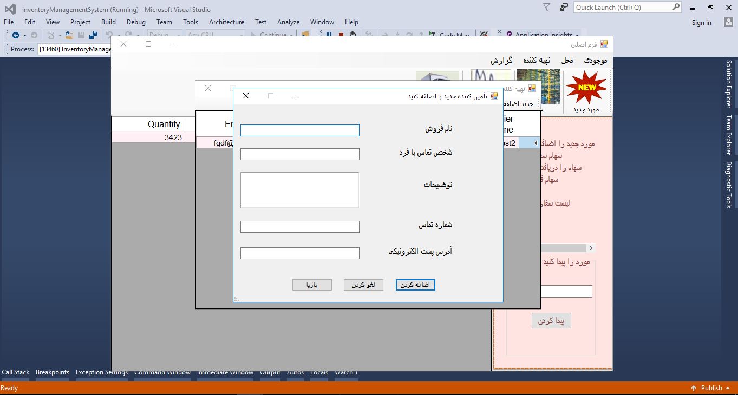The image size is (738, 395).
Task: Click the Navigate Forward arrow icon
Action: point(34,35)
